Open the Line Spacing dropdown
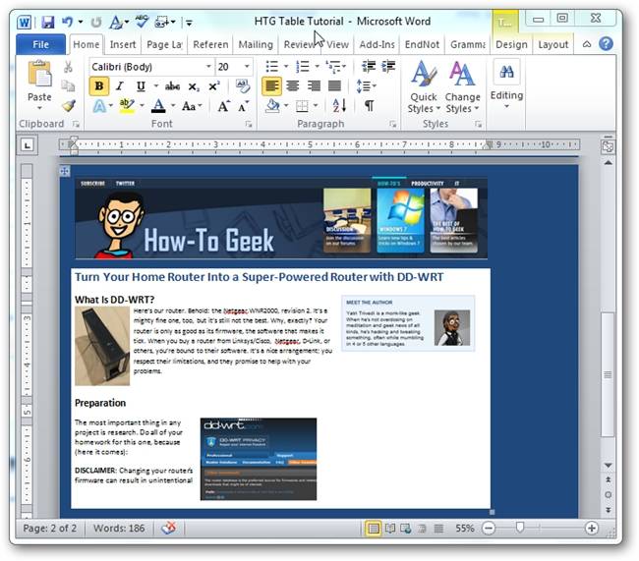Screen dimensions: 639x561 click(x=366, y=85)
